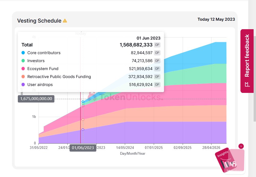
Task: Click the Investors green legend dot
Action: [x=23, y=61]
